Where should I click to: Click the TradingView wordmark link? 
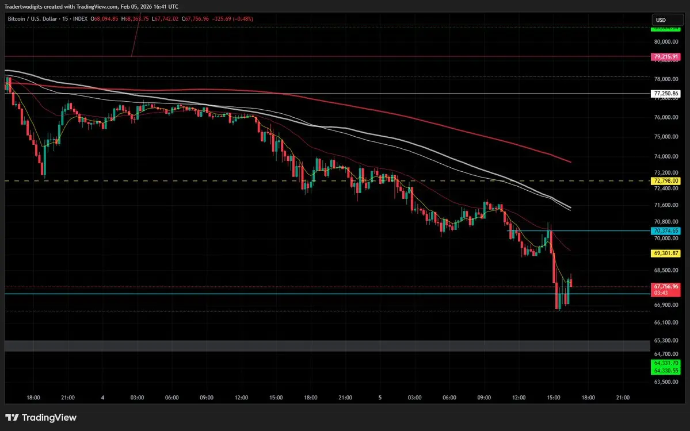click(x=49, y=417)
